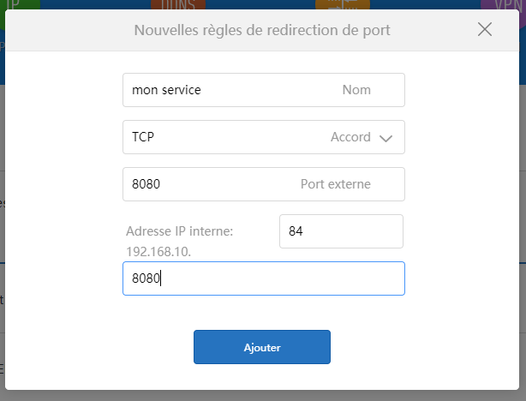The image size is (526, 401).
Task: Click the orange port forwarding icon behind the header
Action: pos(343,4)
